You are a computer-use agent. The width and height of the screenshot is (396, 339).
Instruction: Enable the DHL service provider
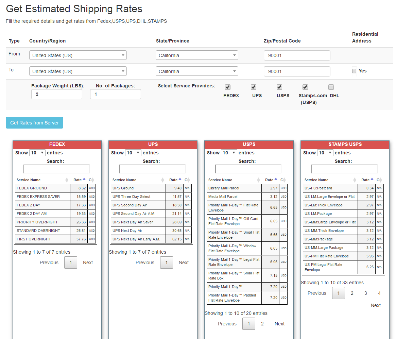[331, 87]
